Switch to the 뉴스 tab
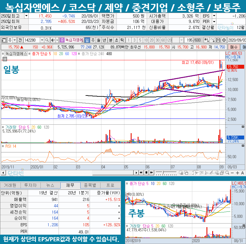 [50, 185]
